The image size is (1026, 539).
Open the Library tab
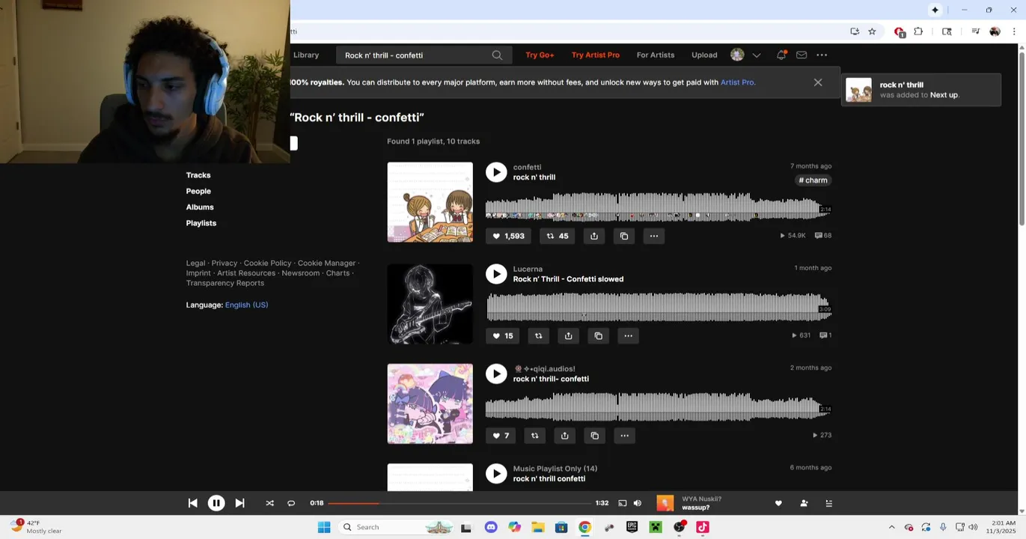pyautogui.click(x=306, y=55)
